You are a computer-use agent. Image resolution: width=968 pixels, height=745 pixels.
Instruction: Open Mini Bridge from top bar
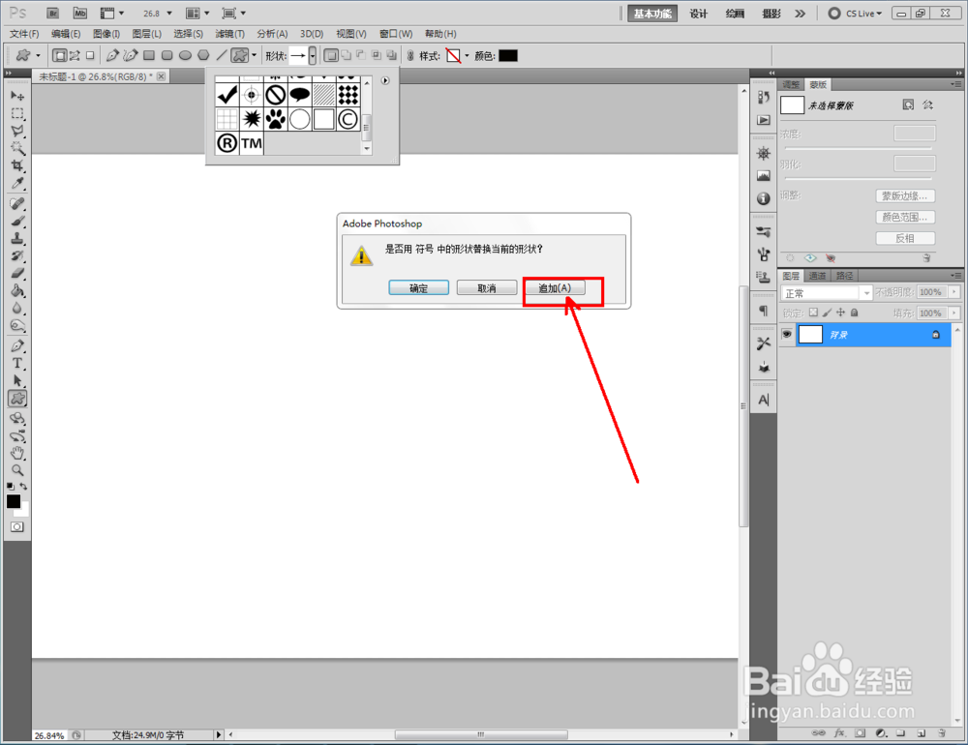pyautogui.click(x=80, y=13)
